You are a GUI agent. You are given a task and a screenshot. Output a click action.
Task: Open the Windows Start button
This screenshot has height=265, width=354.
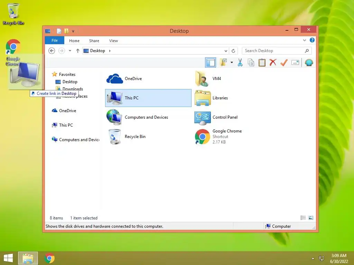[x=8, y=258]
